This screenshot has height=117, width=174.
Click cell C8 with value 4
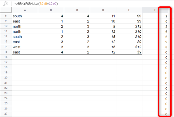click(77, 16)
